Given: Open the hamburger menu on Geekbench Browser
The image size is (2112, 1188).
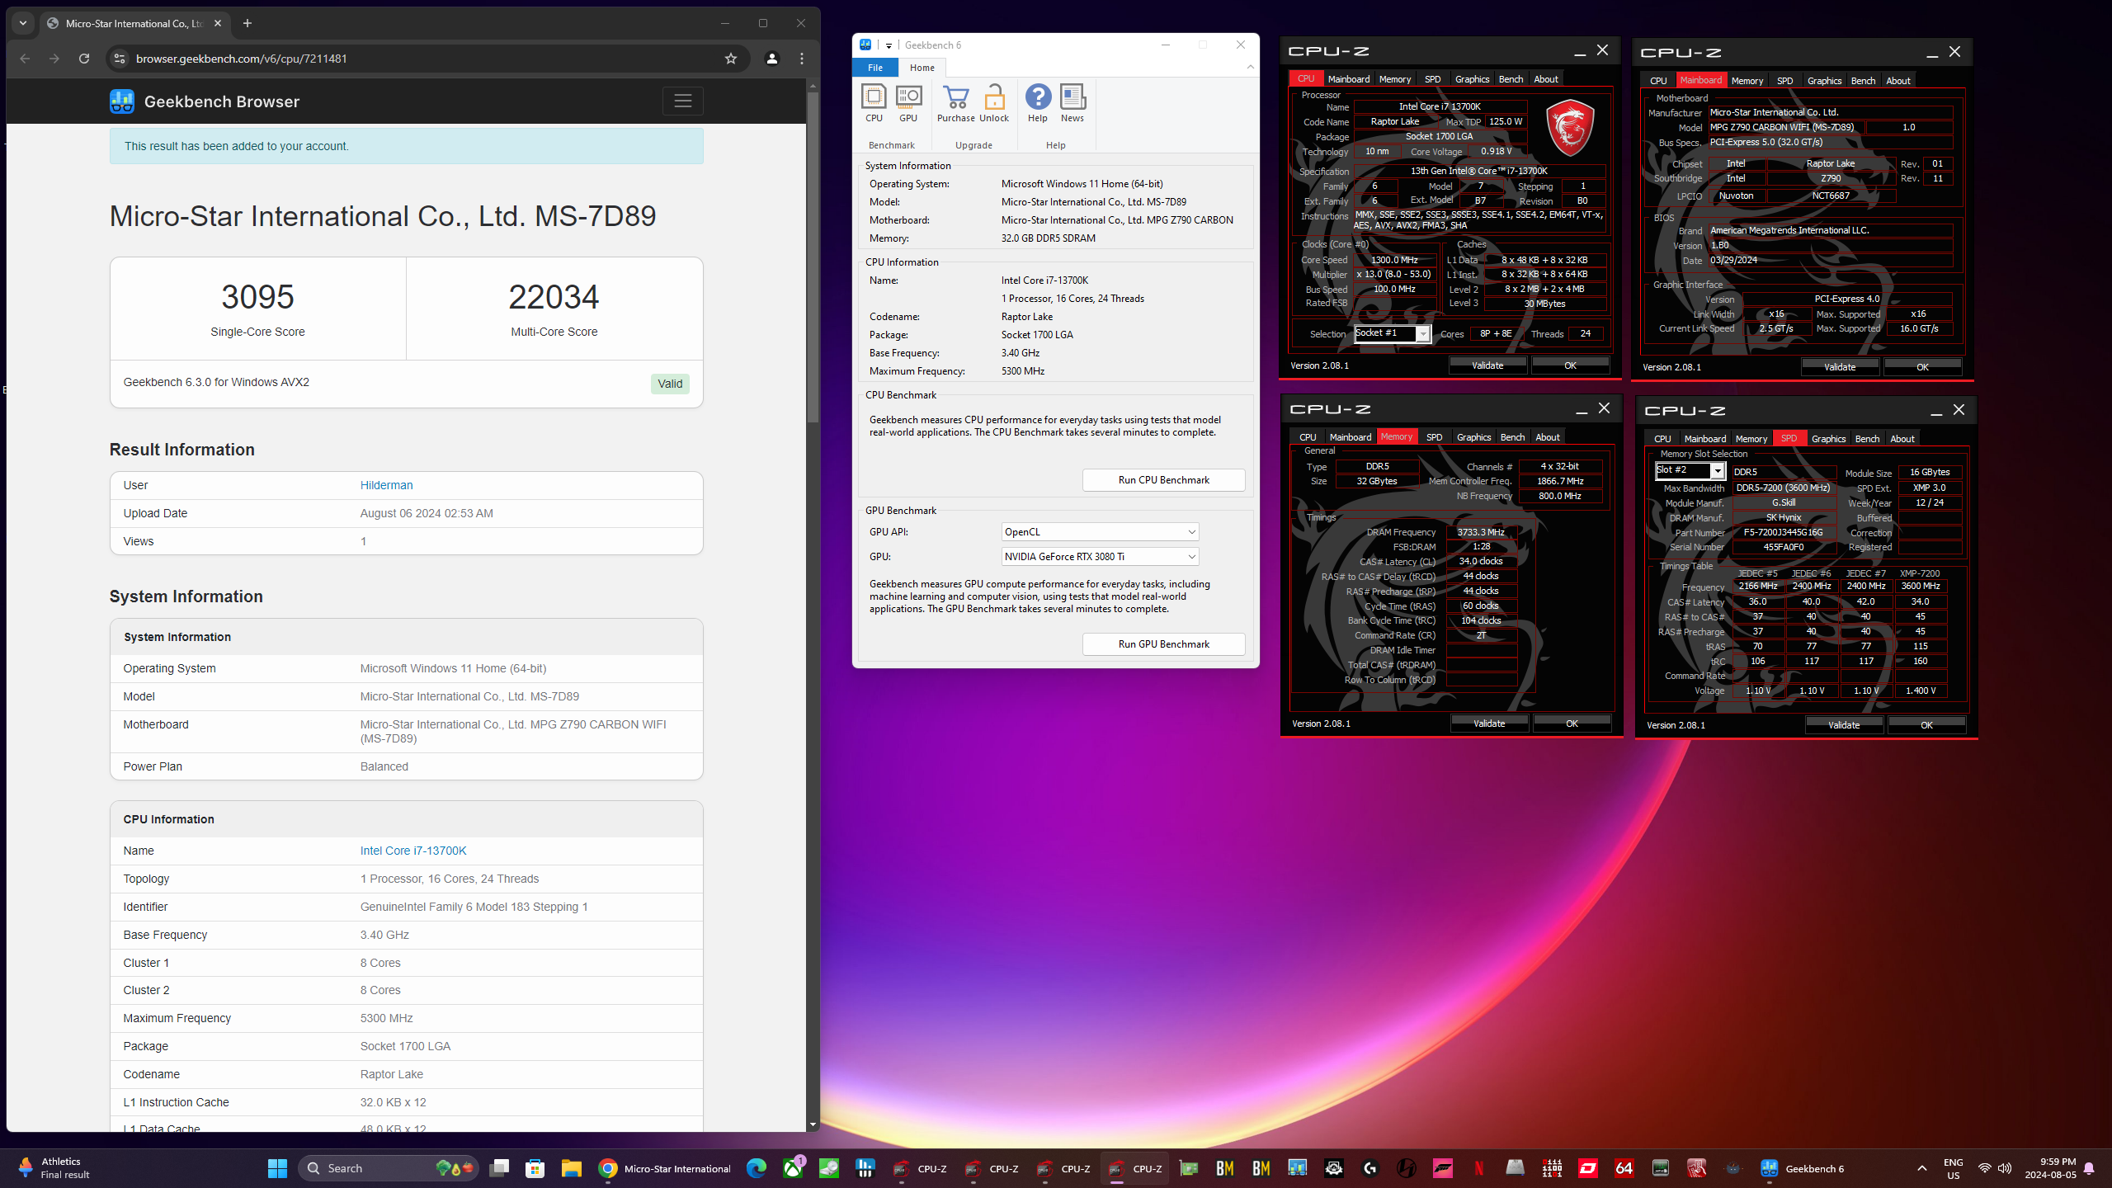Looking at the screenshot, I should 682,101.
